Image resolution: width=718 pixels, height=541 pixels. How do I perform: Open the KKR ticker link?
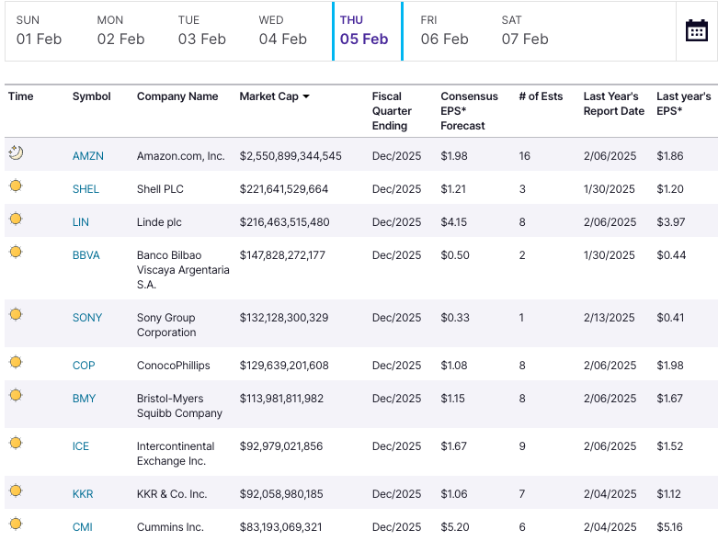pos(83,494)
